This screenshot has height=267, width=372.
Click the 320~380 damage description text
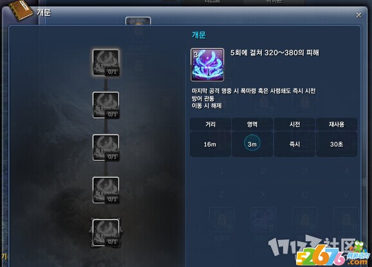(x=275, y=53)
